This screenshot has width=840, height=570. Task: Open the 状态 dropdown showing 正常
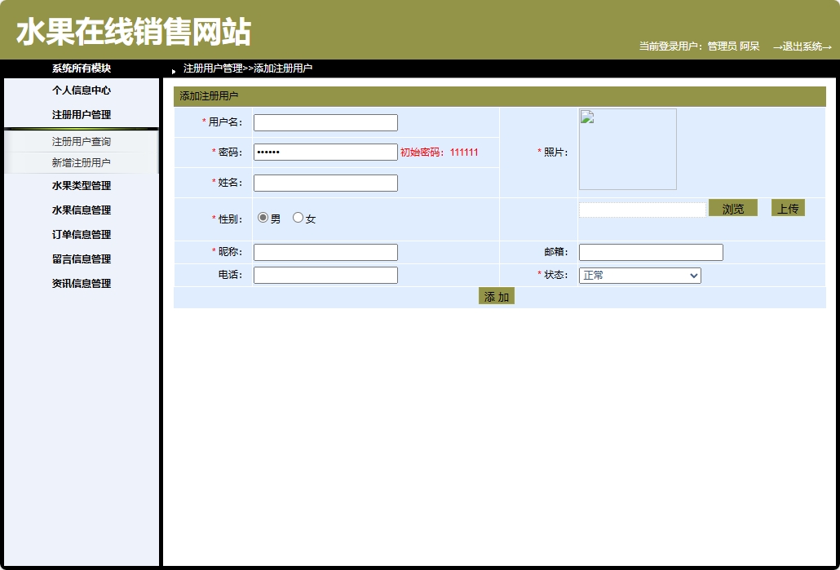[x=639, y=275]
